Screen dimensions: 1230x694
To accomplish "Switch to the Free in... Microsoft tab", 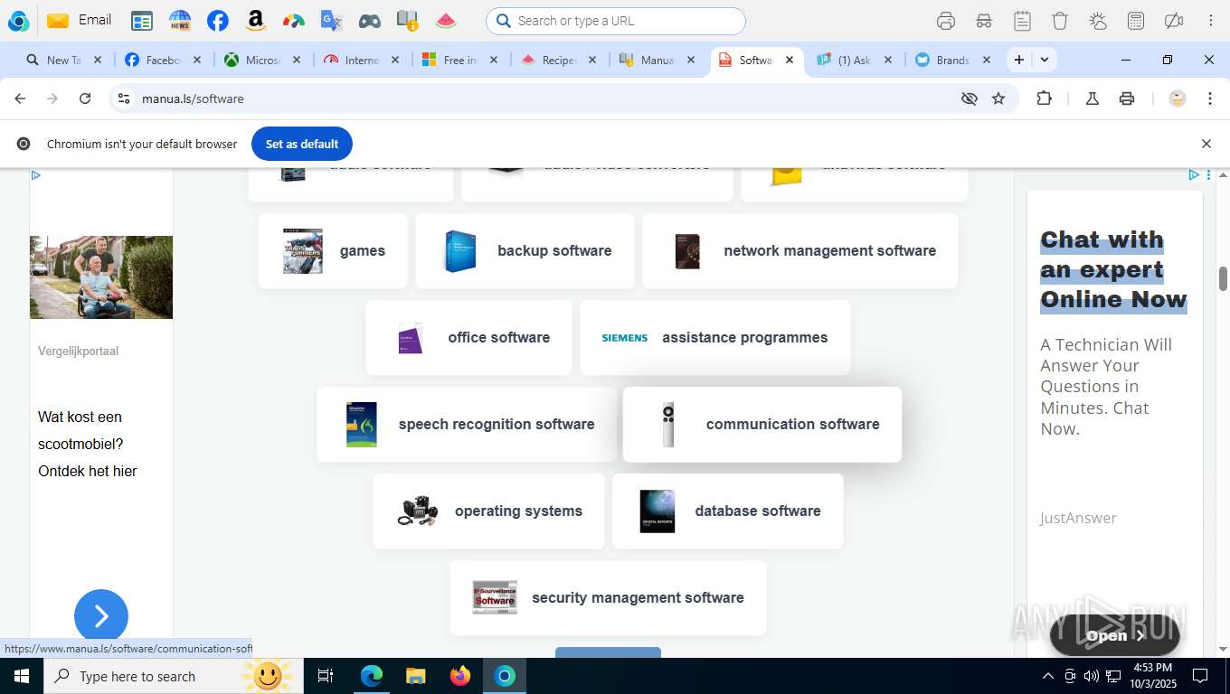I will 460,60.
